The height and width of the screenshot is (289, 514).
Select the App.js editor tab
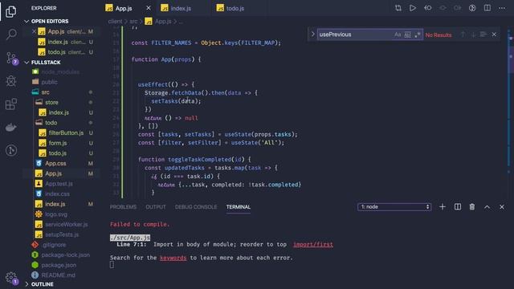(123, 8)
